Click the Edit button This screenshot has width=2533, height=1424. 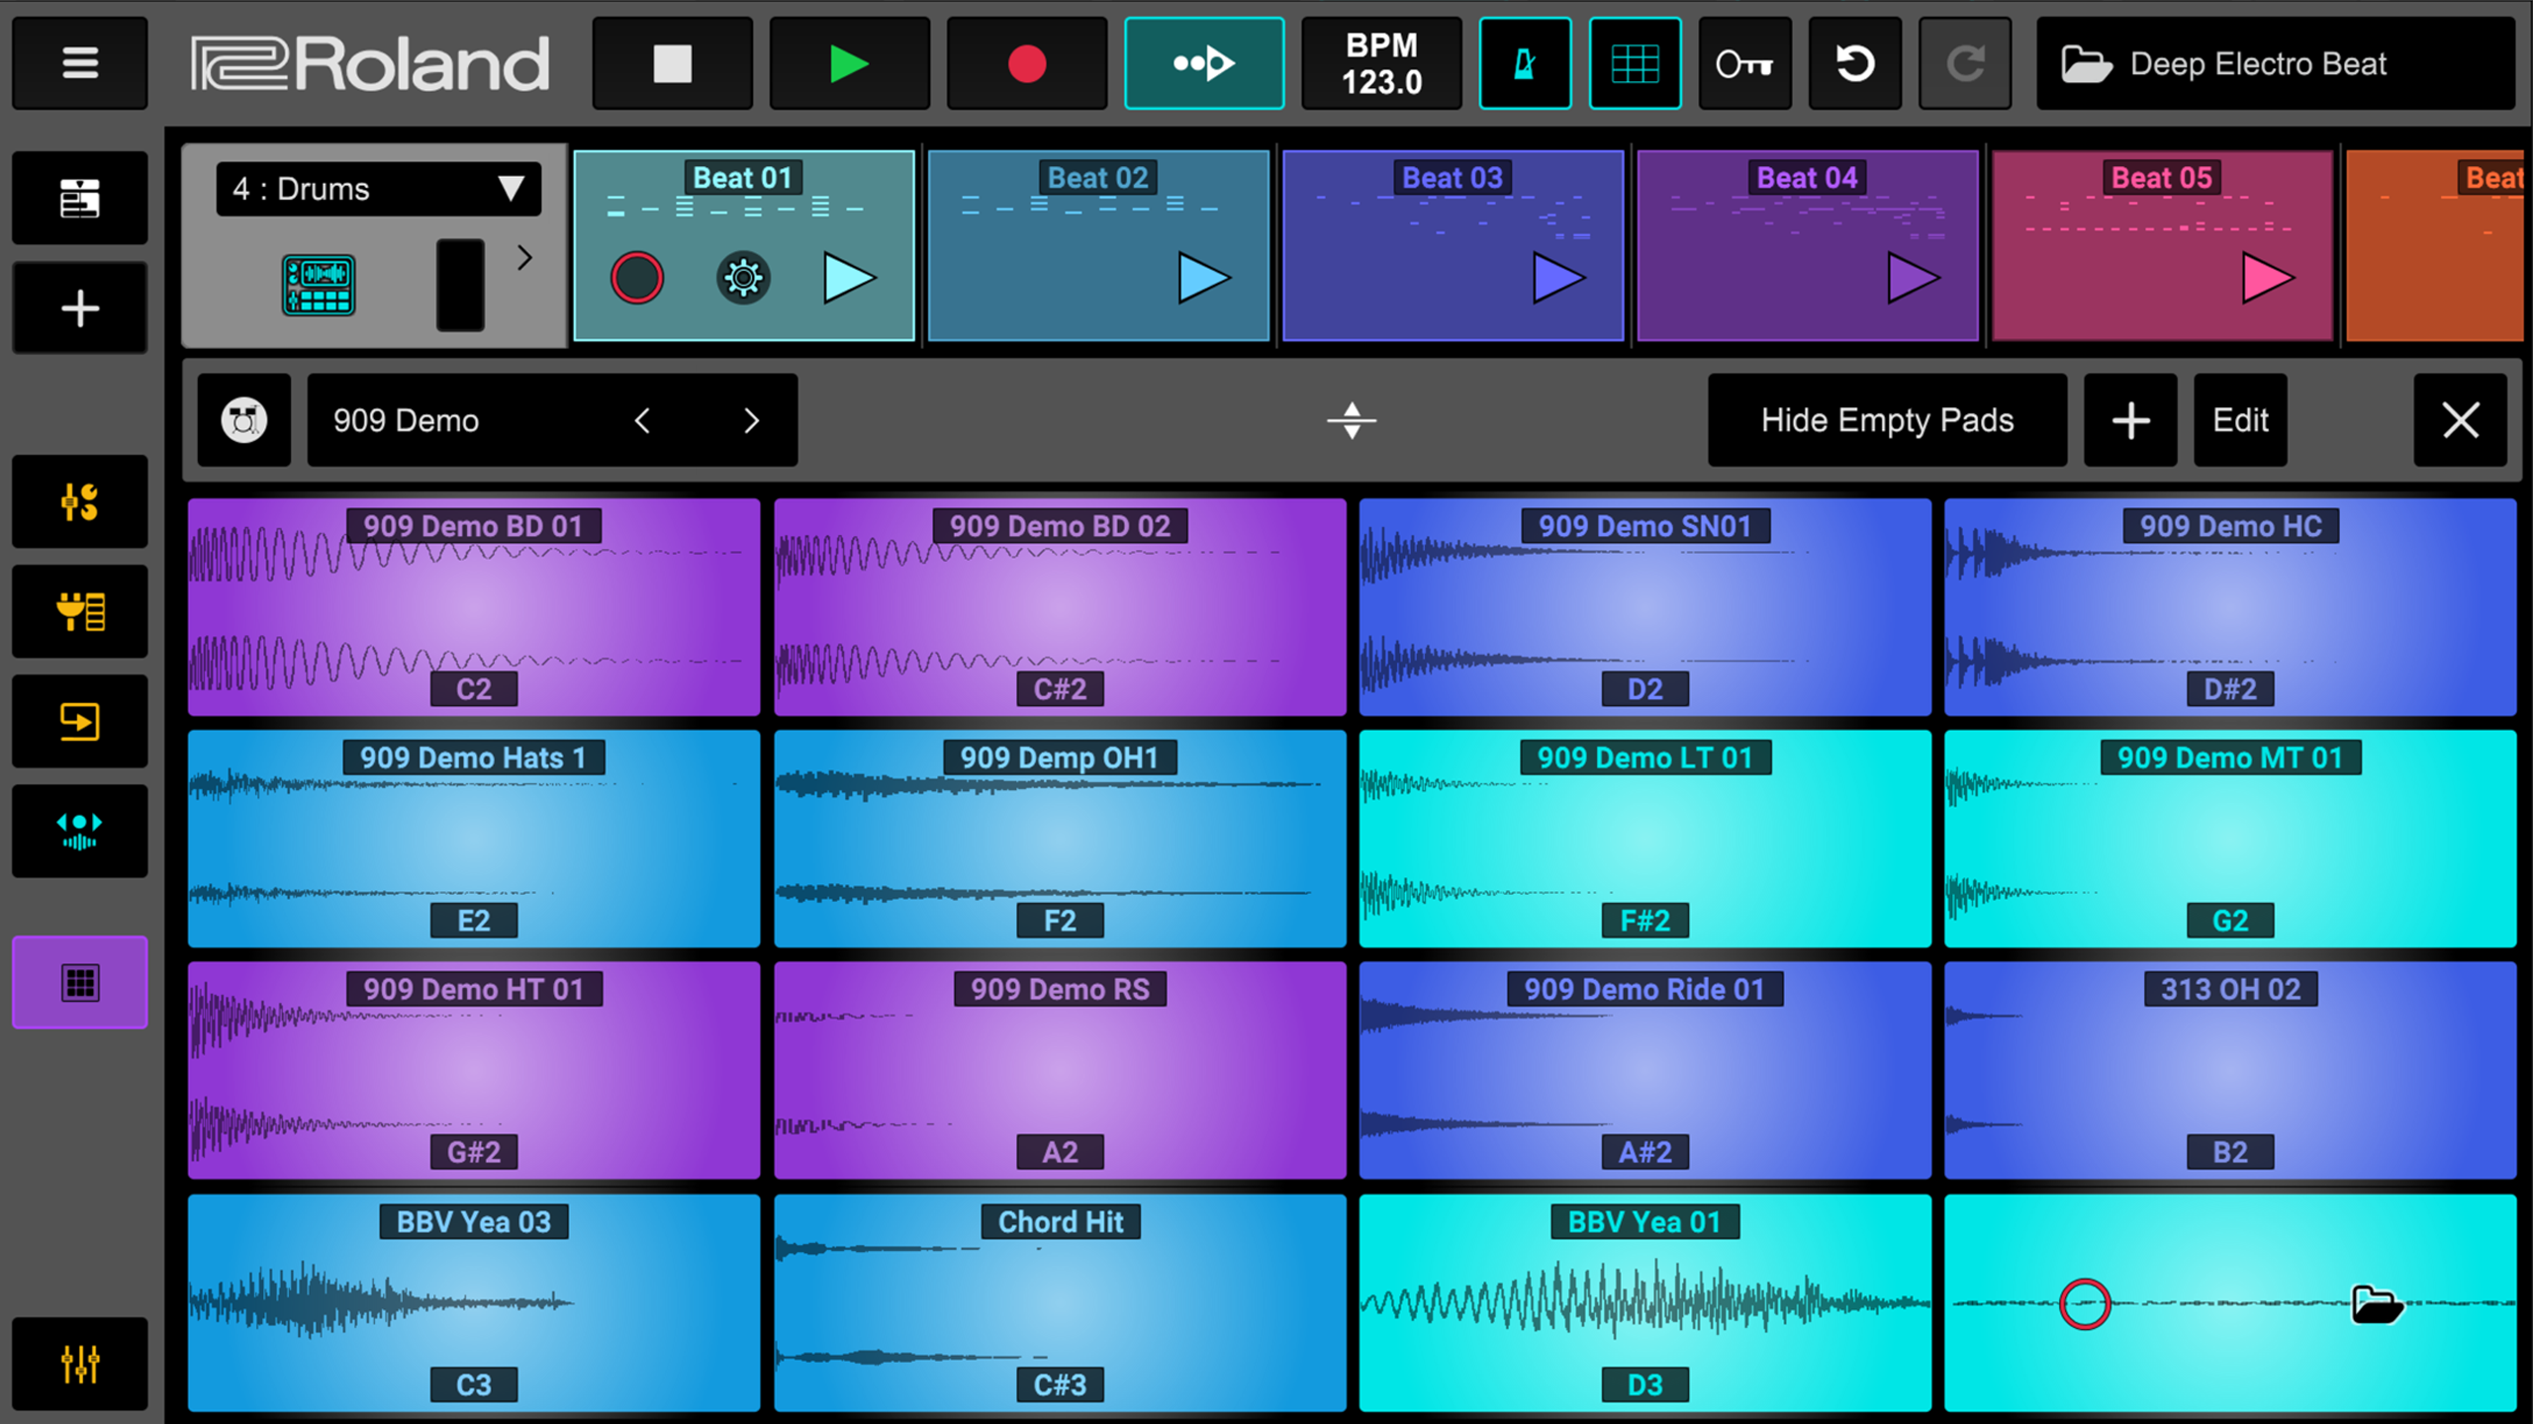[2240, 420]
